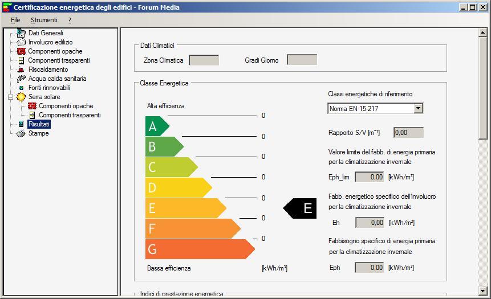491x299 pixels.
Task: Click the green class A energy arrow
Action: pyautogui.click(x=156, y=126)
